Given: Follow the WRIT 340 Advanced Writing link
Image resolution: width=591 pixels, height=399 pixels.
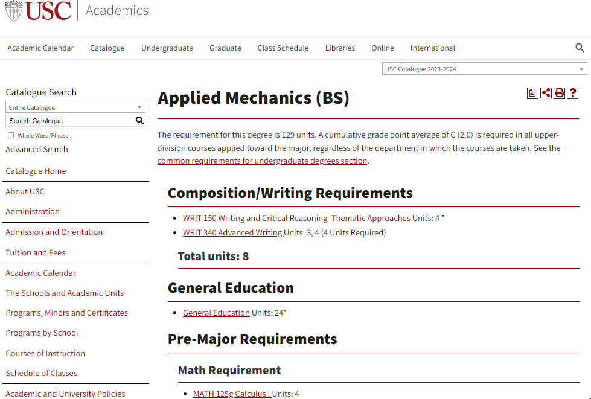Looking at the screenshot, I should point(233,232).
